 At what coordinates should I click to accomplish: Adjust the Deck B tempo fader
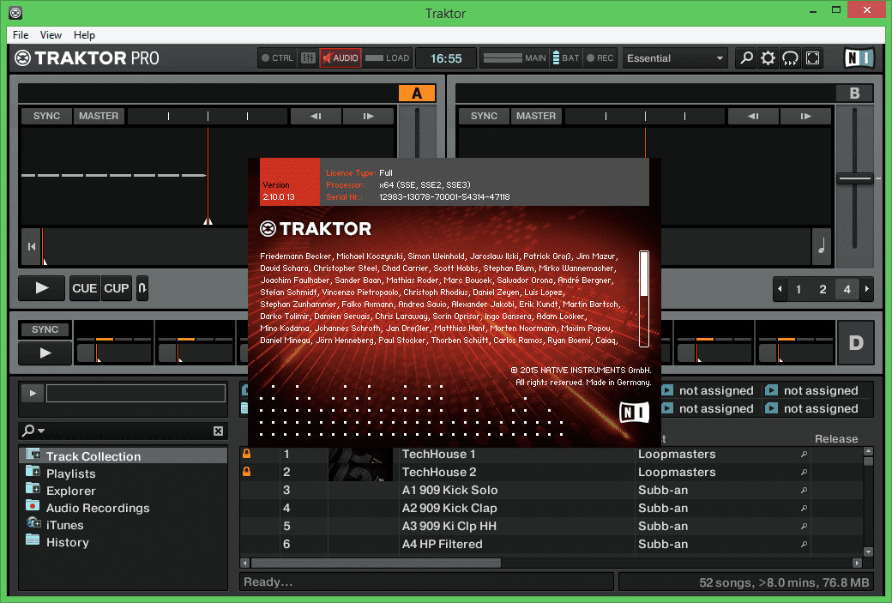(x=854, y=178)
